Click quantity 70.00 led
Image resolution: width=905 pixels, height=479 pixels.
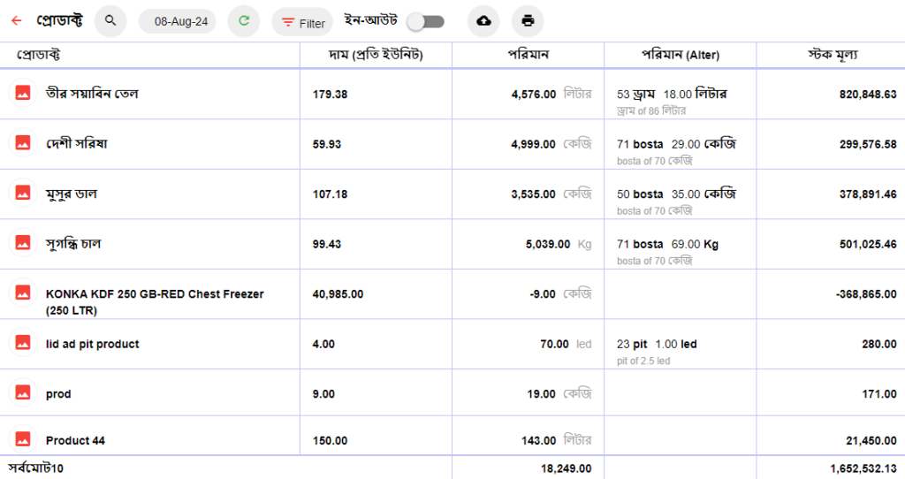pyautogui.click(x=566, y=344)
